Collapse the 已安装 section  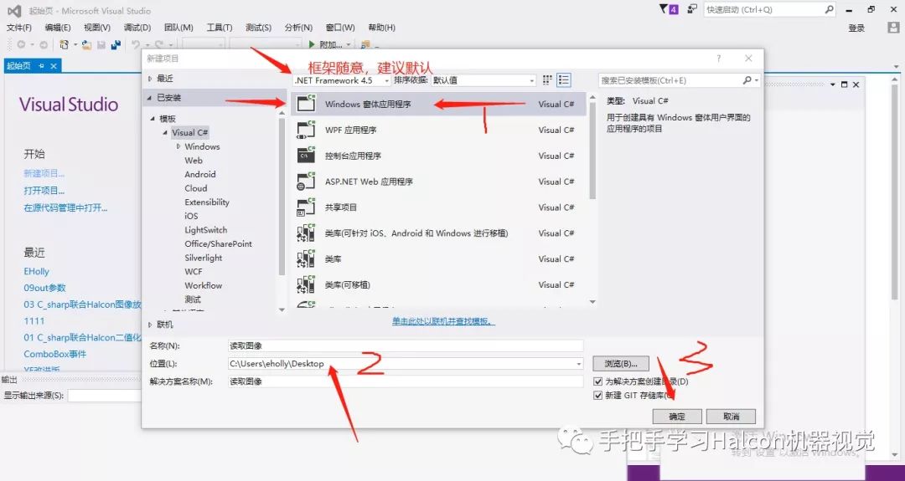pos(150,98)
